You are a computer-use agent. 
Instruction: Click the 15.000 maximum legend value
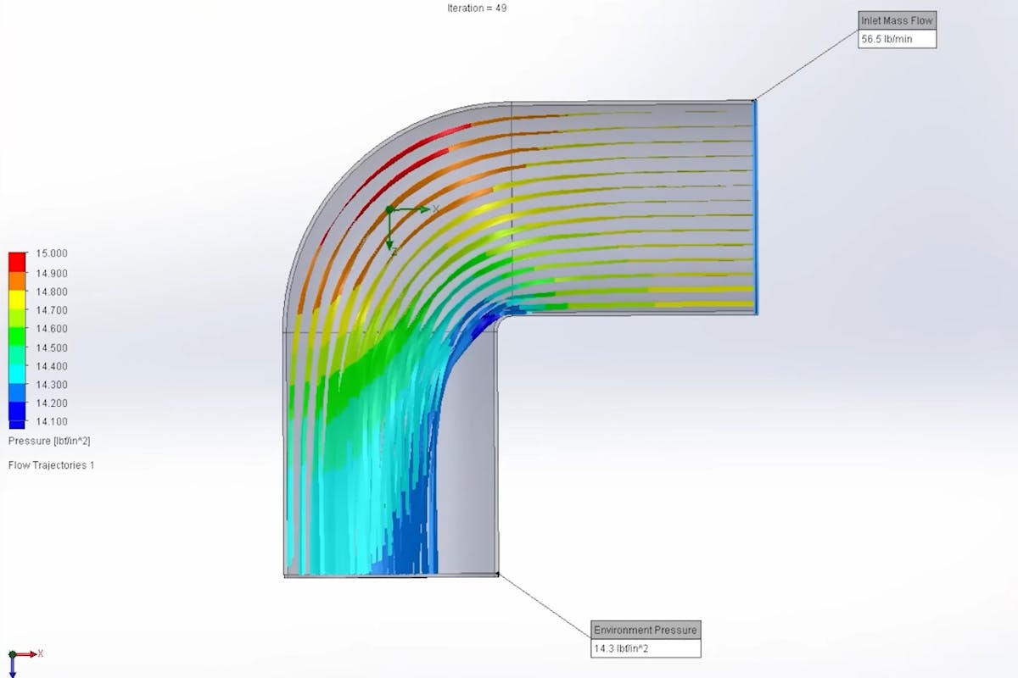[52, 253]
